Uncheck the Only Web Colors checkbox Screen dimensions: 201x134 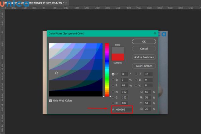tap(51, 100)
